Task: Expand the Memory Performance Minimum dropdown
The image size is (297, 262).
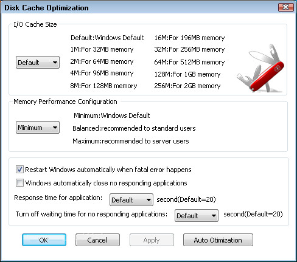Action: tap(38, 128)
